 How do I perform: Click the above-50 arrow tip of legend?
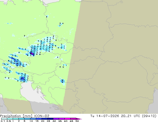pyautogui.click(x=79, y=119)
